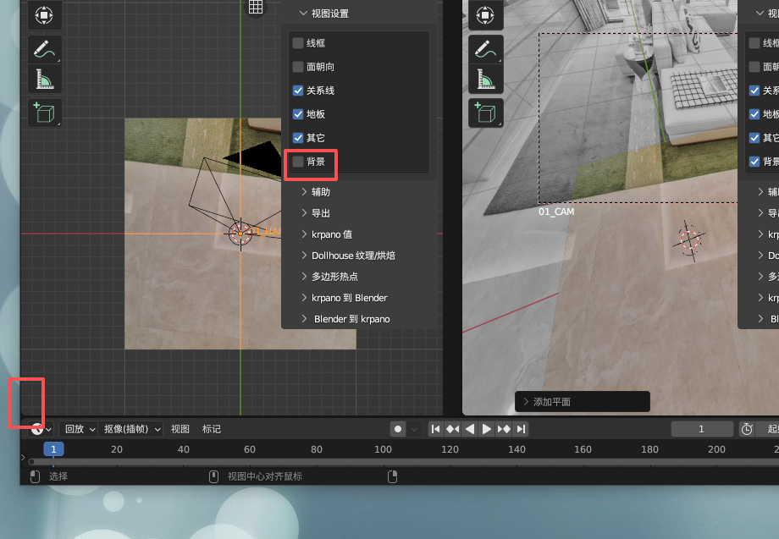The image size is (779, 539).
Task: Click the 添加平面 button
Action: (x=582, y=401)
